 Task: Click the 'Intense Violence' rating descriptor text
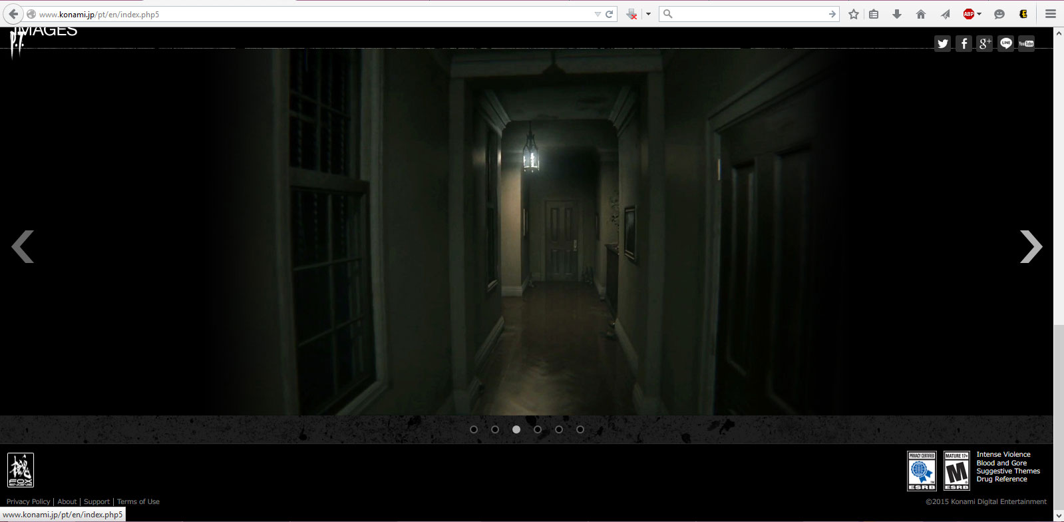1003,454
